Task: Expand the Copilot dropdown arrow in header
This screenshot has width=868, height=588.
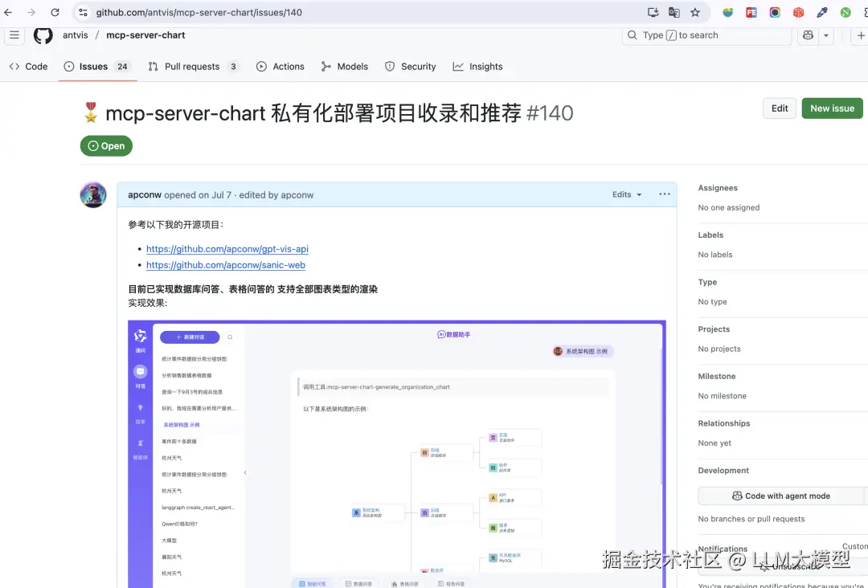Action: 826,35
